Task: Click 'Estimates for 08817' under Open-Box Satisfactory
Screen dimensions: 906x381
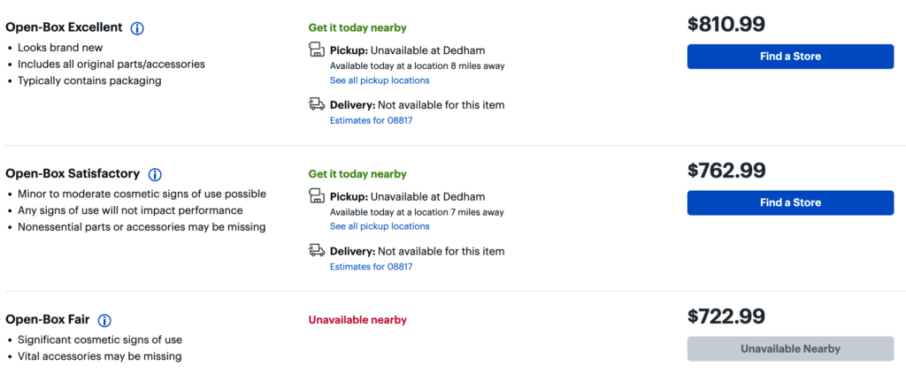Action: pos(371,266)
